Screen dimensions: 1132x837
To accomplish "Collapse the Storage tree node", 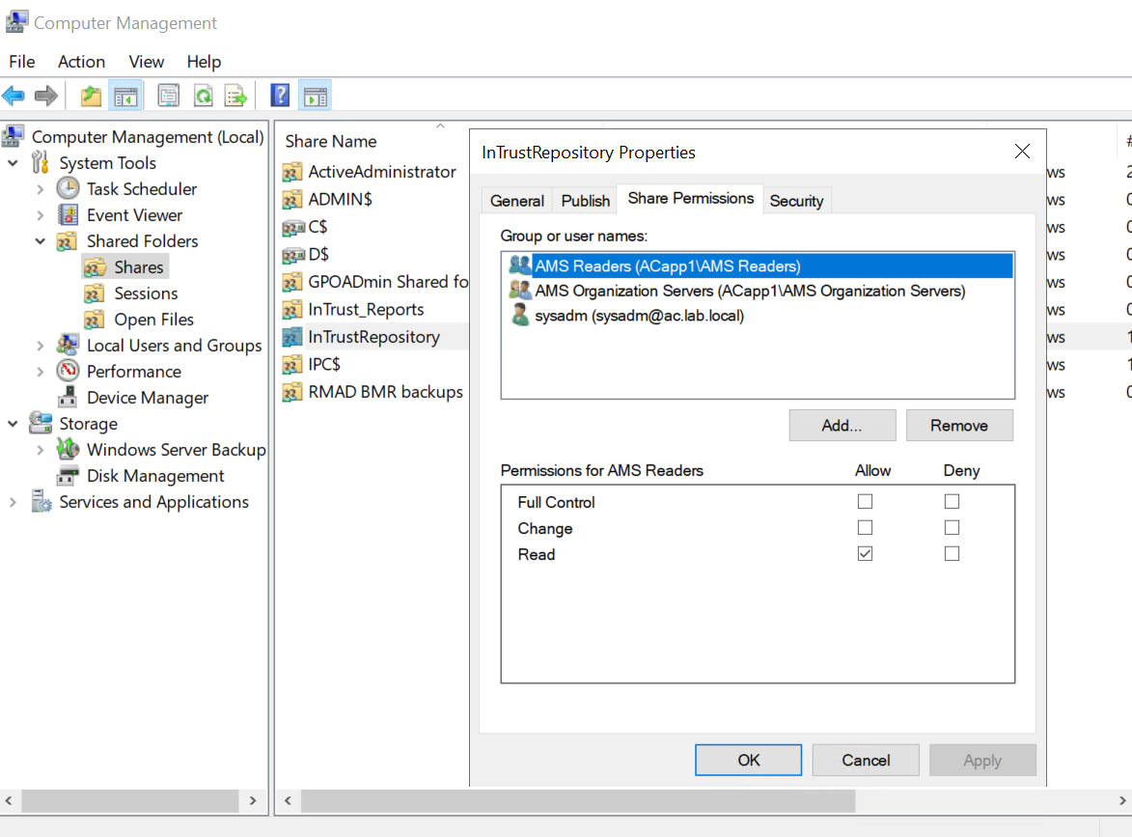I will [x=13, y=423].
